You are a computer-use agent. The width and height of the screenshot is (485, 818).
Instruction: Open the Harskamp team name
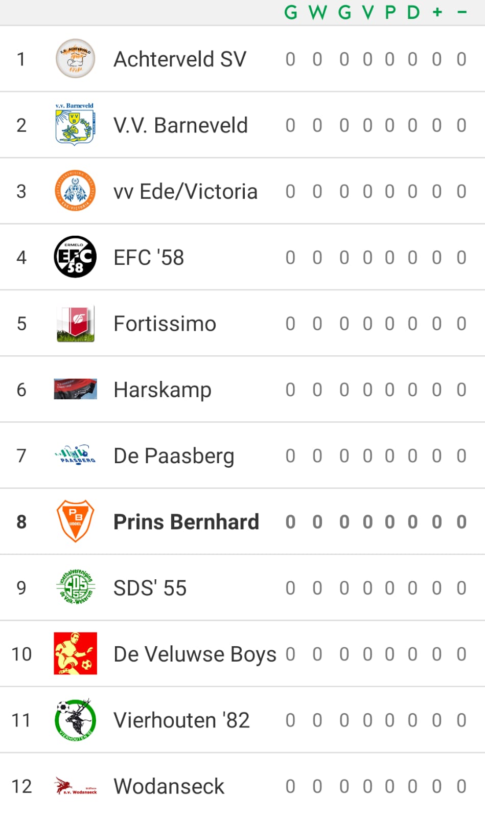click(x=163, y=390)
